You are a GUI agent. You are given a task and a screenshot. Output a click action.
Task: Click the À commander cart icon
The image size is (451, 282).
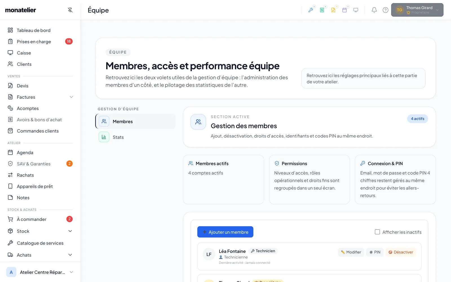[x=10, y=219]
